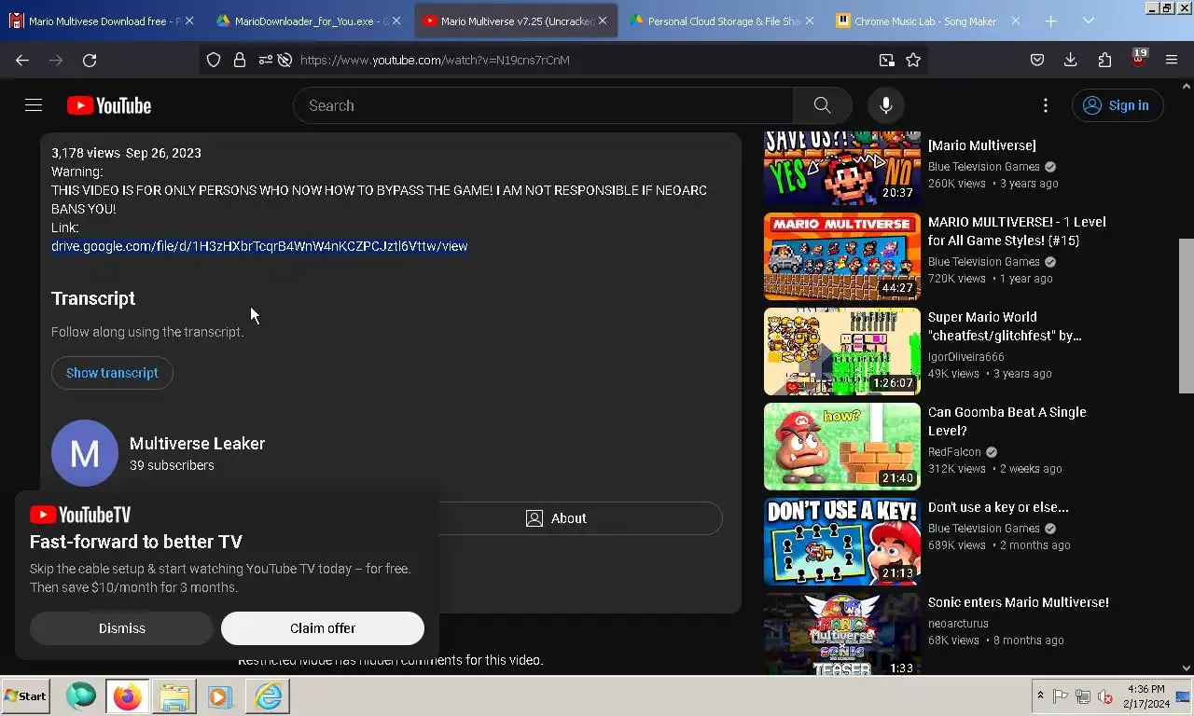Screen dimensions: 1194x716
Task: Bookmark this page with the star
Action: pos(913,60)
